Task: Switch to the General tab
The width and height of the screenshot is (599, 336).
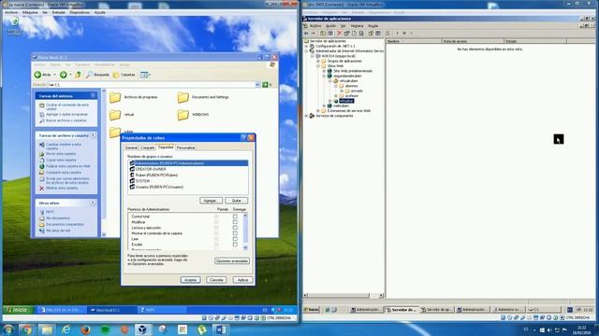Action: [x=131, y=147]
